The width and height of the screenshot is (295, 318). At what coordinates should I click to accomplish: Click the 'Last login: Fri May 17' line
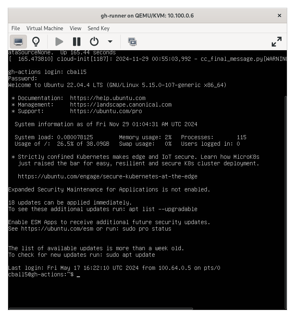(x=114, y=268)
